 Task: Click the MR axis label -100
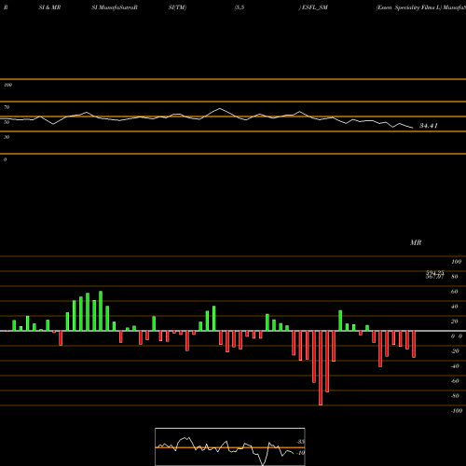(457, 411)
